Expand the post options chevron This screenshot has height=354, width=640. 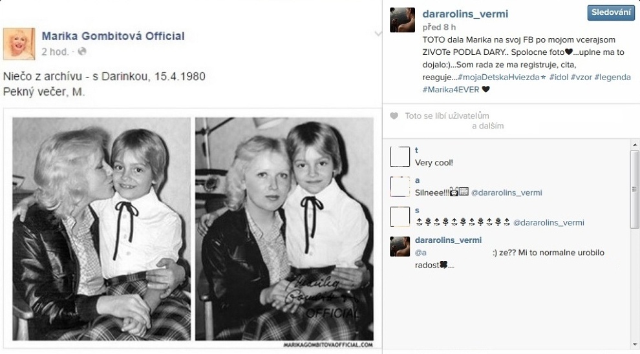point(378,34)
